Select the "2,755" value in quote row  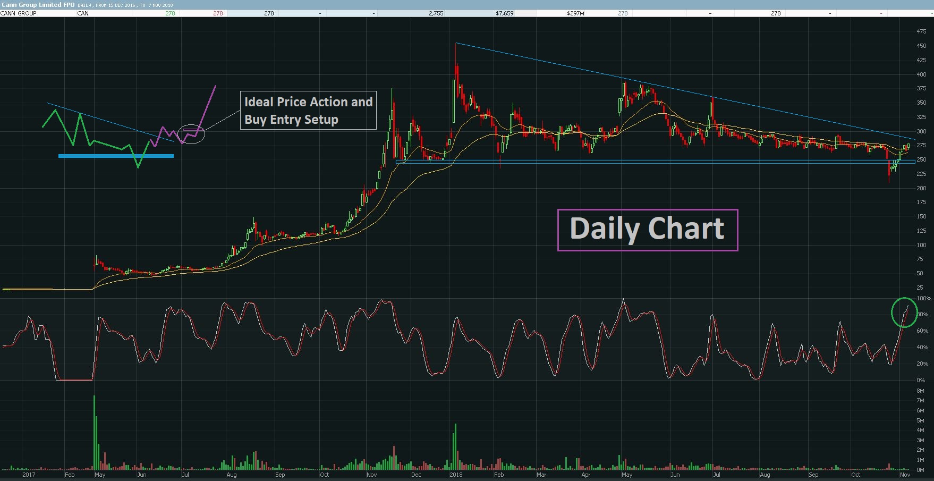[436, 13]
